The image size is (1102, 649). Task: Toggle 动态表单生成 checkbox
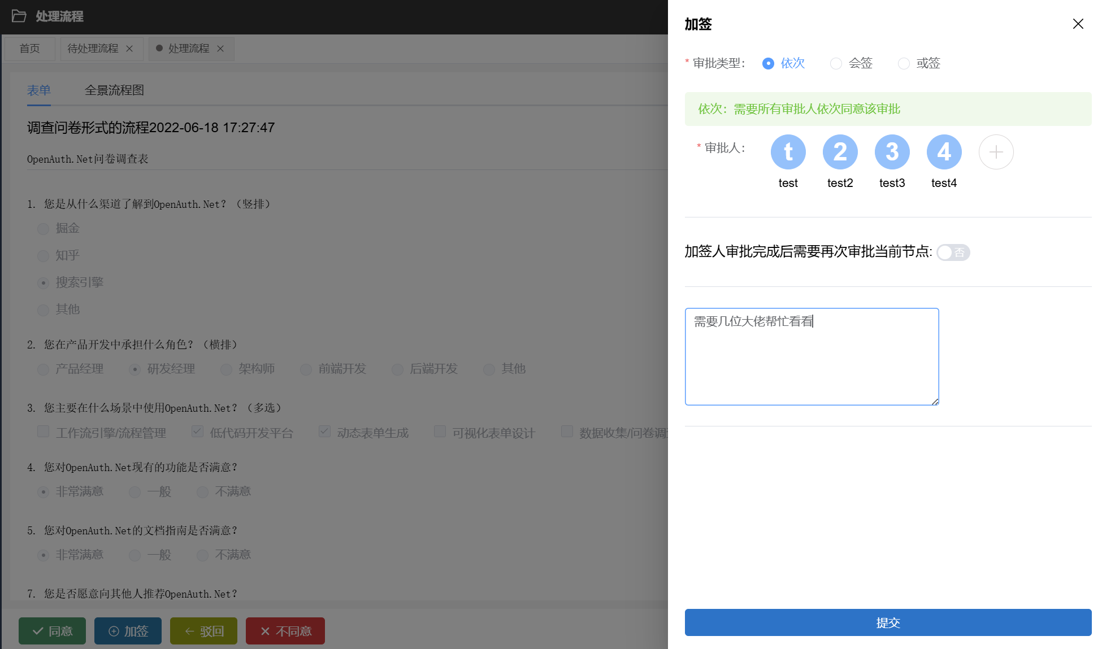(x=324, y=432)
